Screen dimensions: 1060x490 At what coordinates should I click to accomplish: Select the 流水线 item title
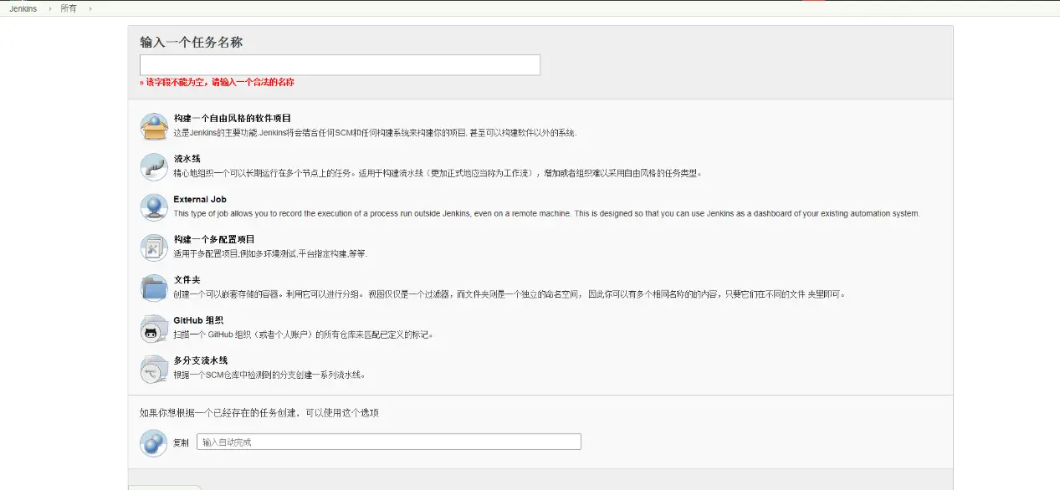pyautogui.click(x=187, y=159)
